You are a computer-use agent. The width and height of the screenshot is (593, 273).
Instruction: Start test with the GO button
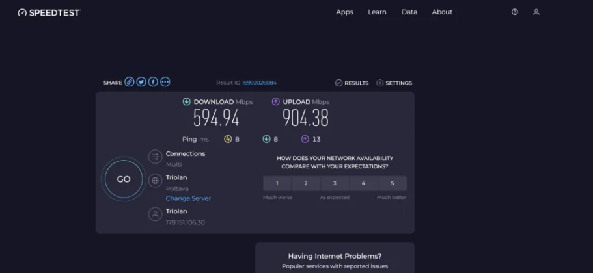click(124, 179)
